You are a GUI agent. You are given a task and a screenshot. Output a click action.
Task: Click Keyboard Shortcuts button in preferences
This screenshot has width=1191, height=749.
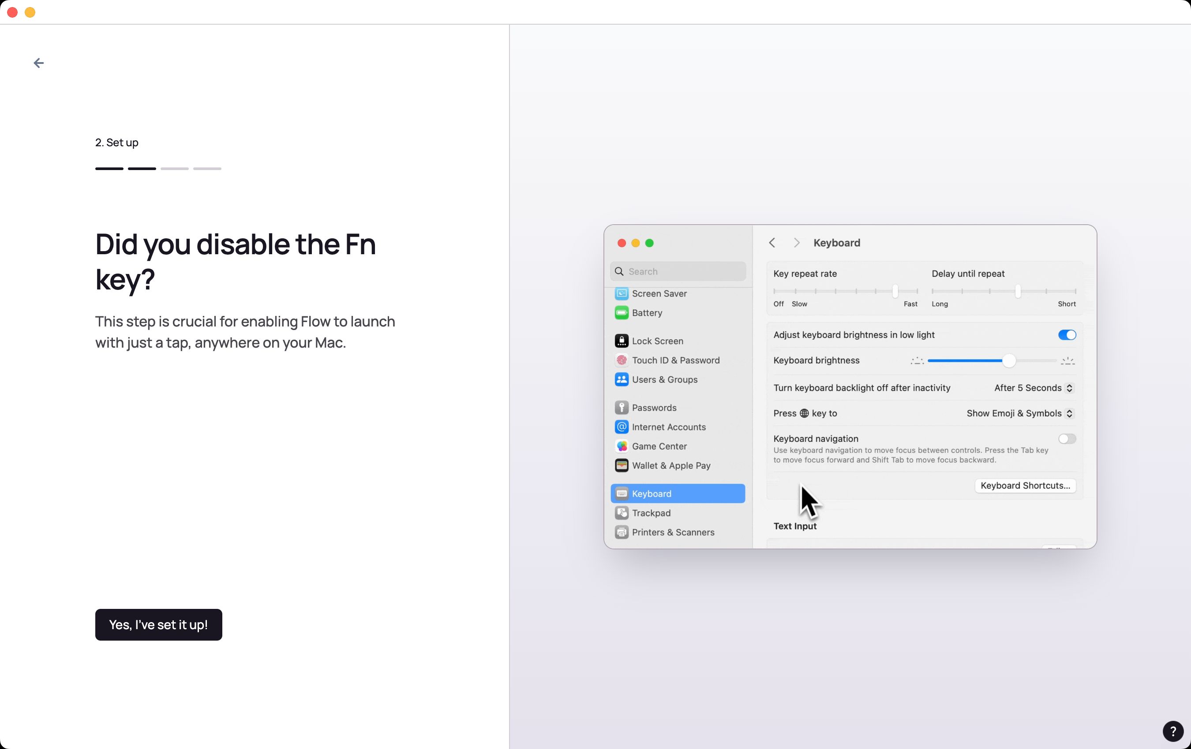point(1025,485)
